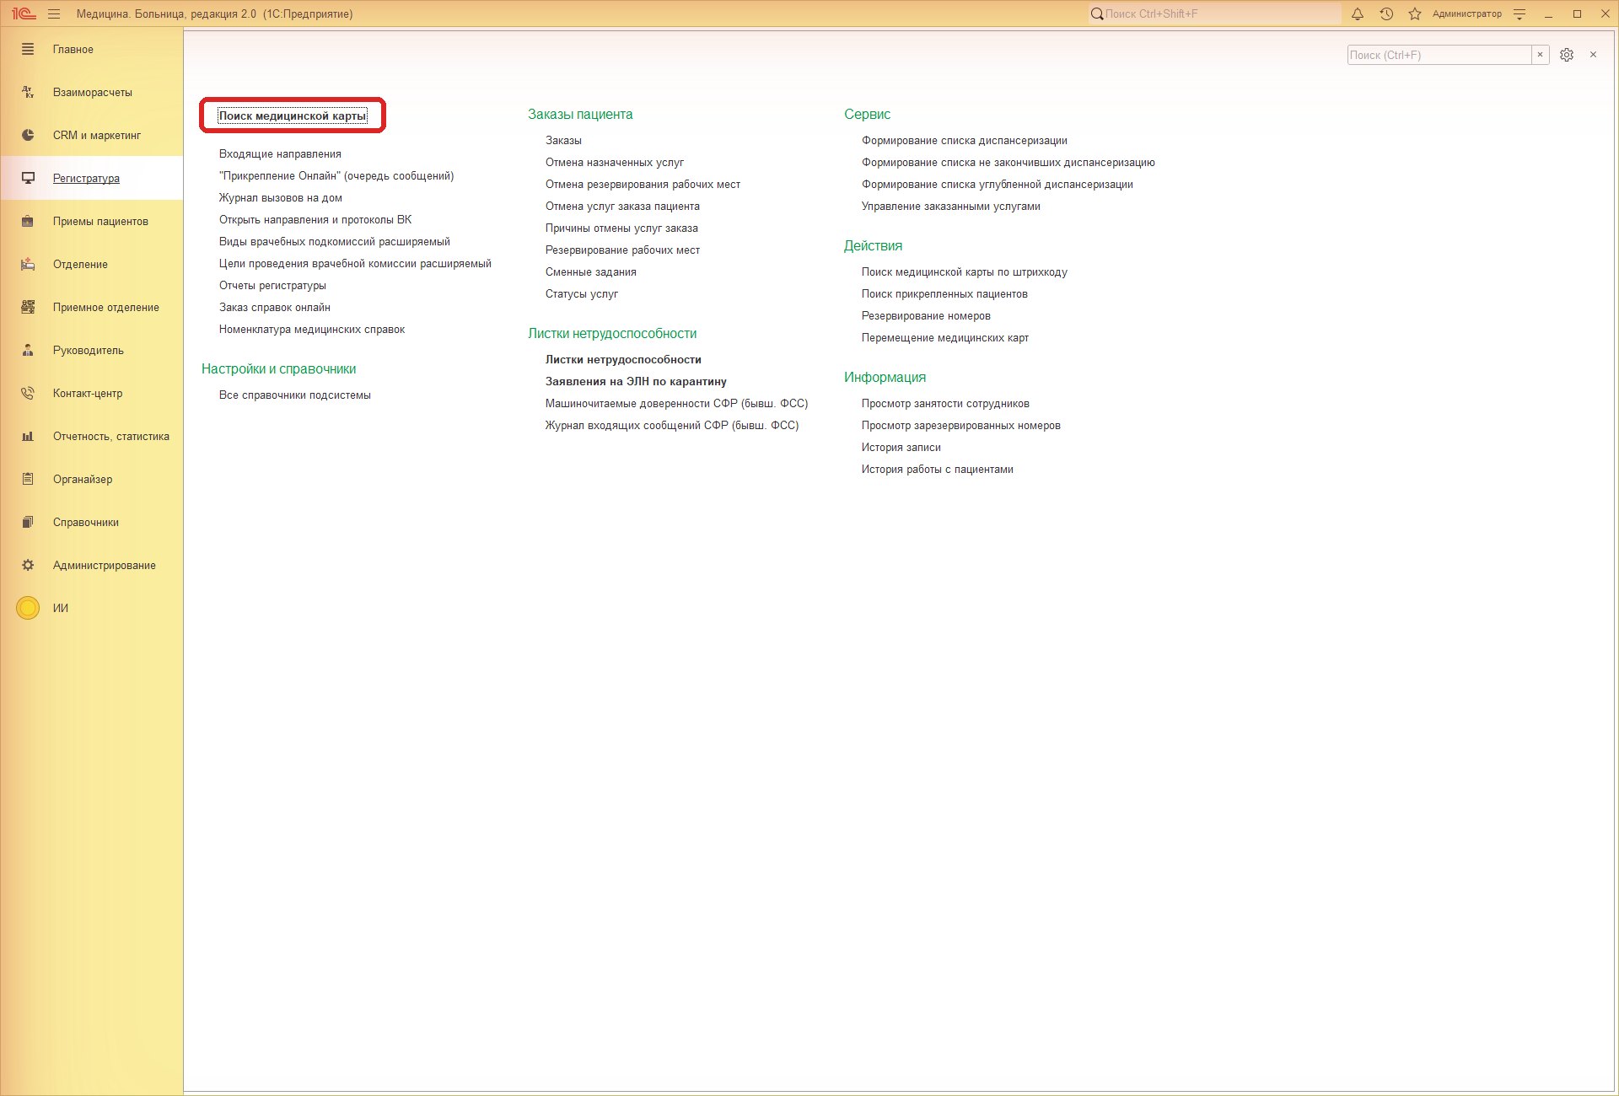Open Просмотр занятости сотрудников
1619x1096 pixels.
[x=945, y=403]
